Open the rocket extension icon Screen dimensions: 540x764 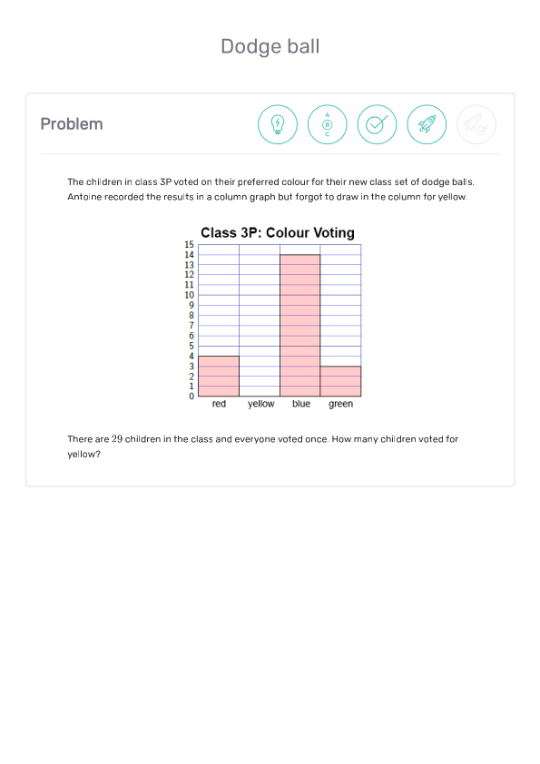point(427,124)
